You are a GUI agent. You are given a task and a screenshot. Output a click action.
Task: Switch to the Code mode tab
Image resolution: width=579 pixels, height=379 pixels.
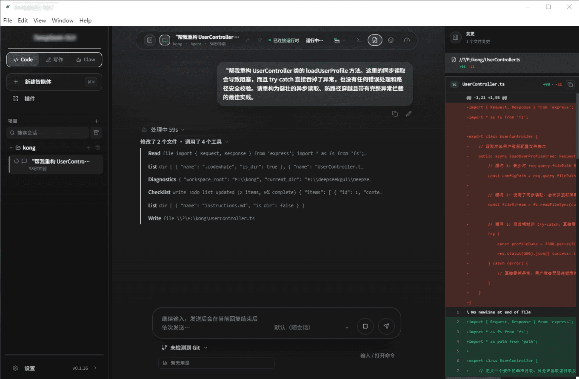coord(23,60)
